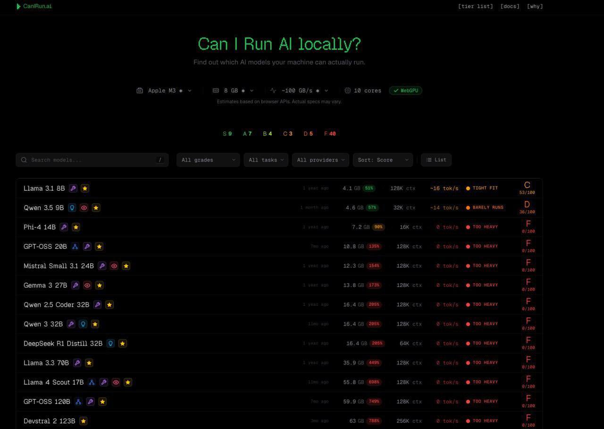
Task: Expand the All grades filter
Action: tap(208, 160)
